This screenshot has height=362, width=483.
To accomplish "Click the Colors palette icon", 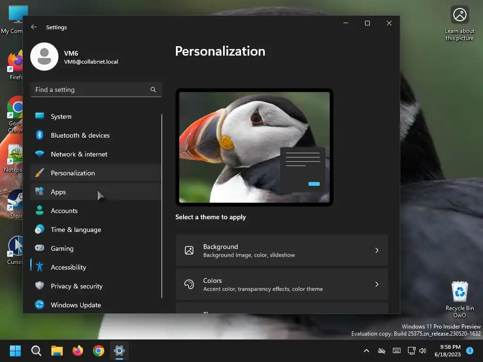I will pyautogui.click(x=189, y=284).
